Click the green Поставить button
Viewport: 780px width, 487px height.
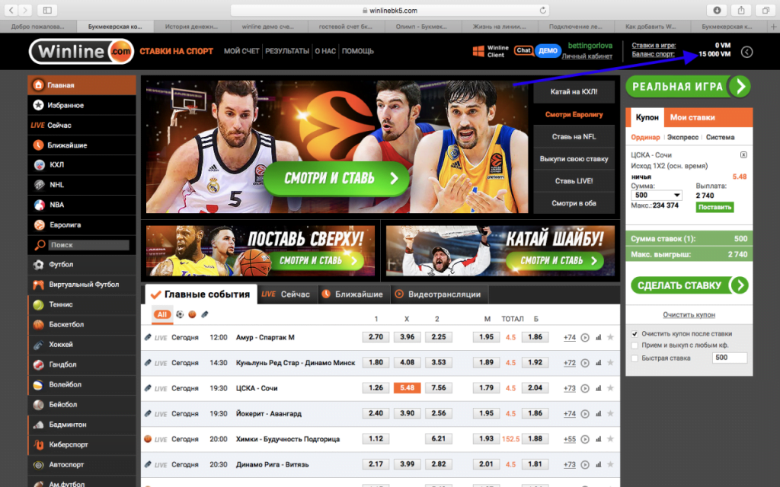click(x=714, y=207)
